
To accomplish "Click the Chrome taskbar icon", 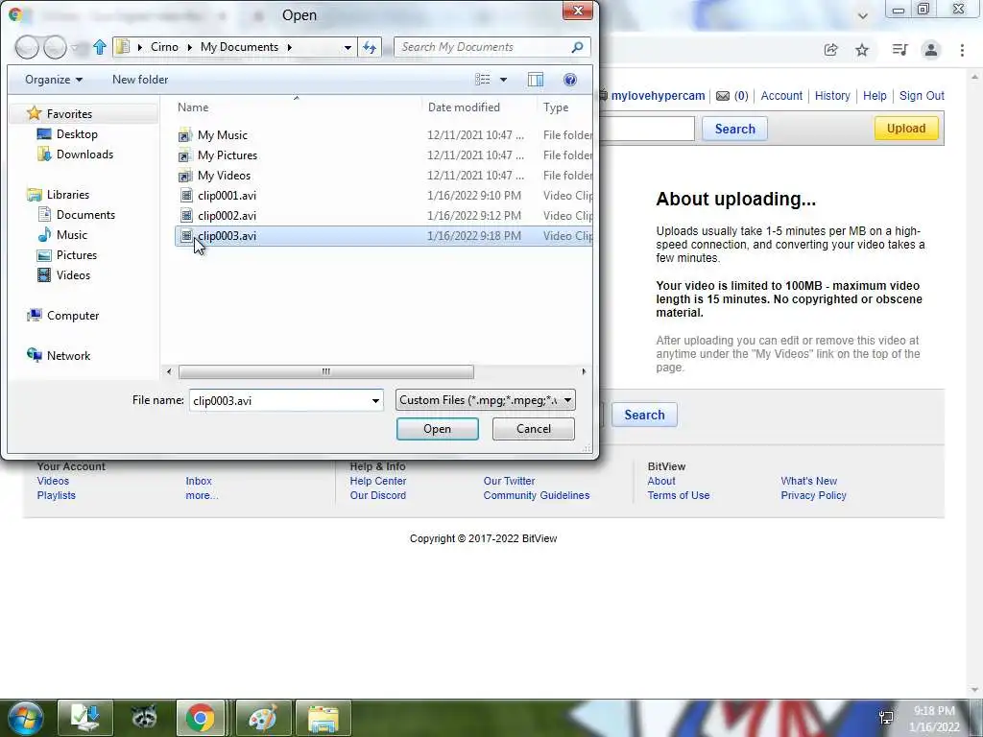I will (x=200, y=718).
